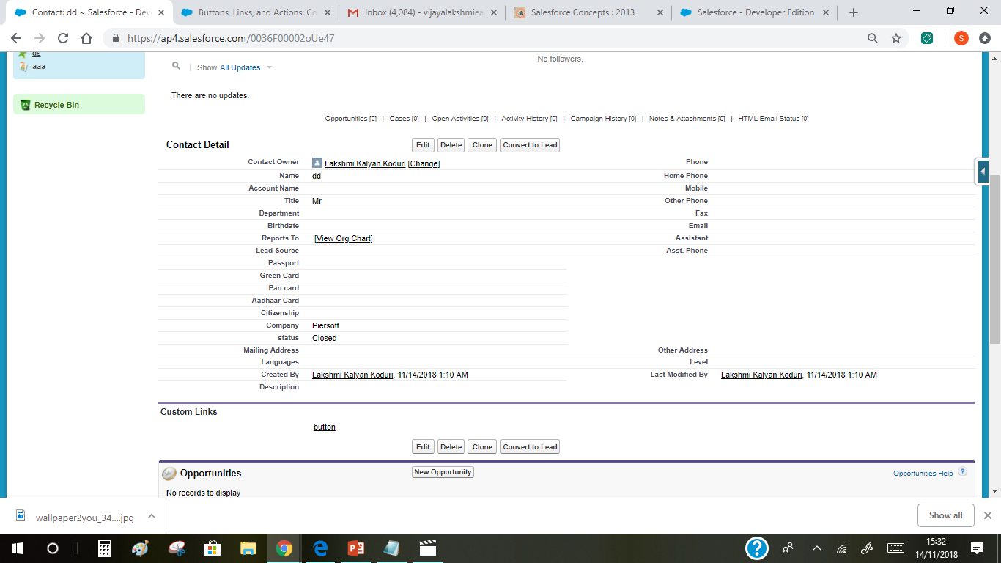Open Windows Start menu
1001x563 pixels.
(17, 548)
